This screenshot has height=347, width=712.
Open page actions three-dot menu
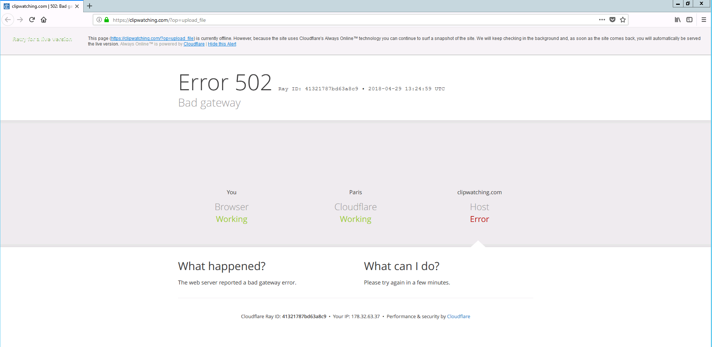(x=602, y=20)
